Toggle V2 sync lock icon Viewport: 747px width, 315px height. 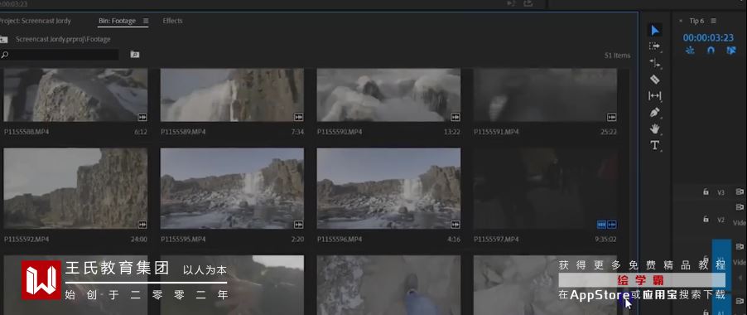pos(740,207)
